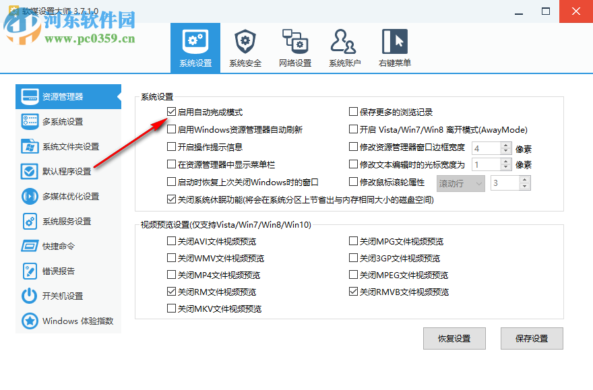Increase the 像素 value using the up arrow
This screenshot has height=390, width=593.
[505, 143]
